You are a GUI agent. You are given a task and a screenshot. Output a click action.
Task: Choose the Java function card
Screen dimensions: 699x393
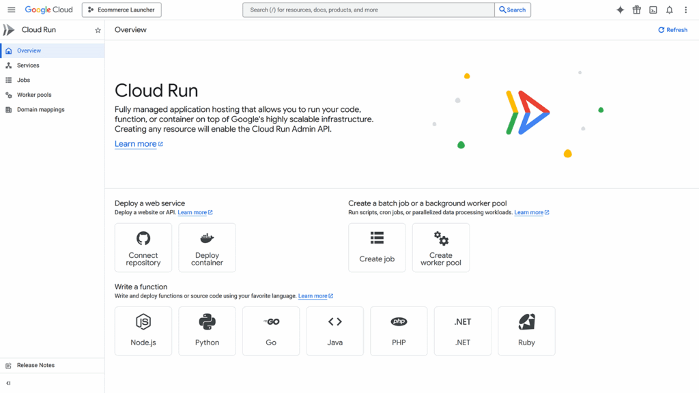[334, 331]
